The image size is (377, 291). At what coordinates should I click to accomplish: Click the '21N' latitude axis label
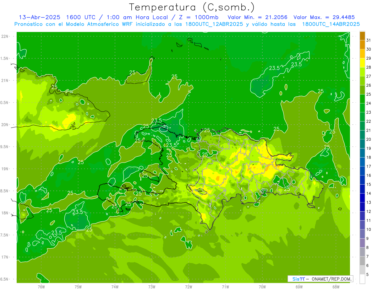[5, 81]
